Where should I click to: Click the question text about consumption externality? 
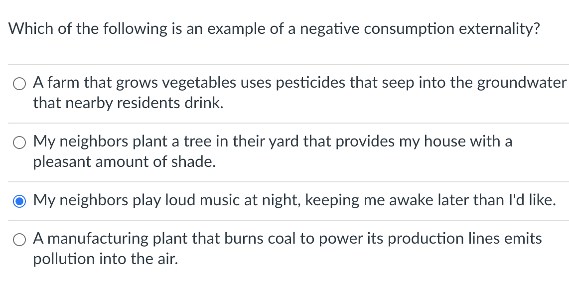pyautogui.click(x=274, y=28)
